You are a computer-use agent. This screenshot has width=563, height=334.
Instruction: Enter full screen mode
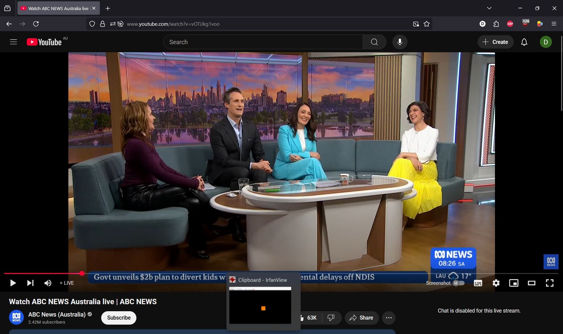click(550, 283)
